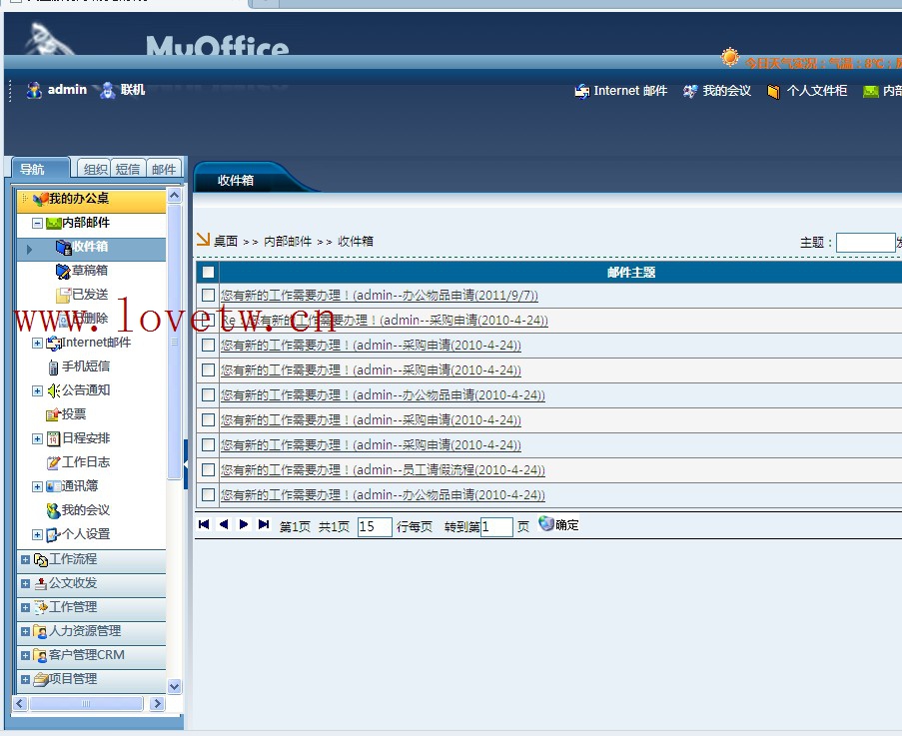Click the 工作日志 icon in navigation tree
Screen dimensions: 902x736
(53, 462)
